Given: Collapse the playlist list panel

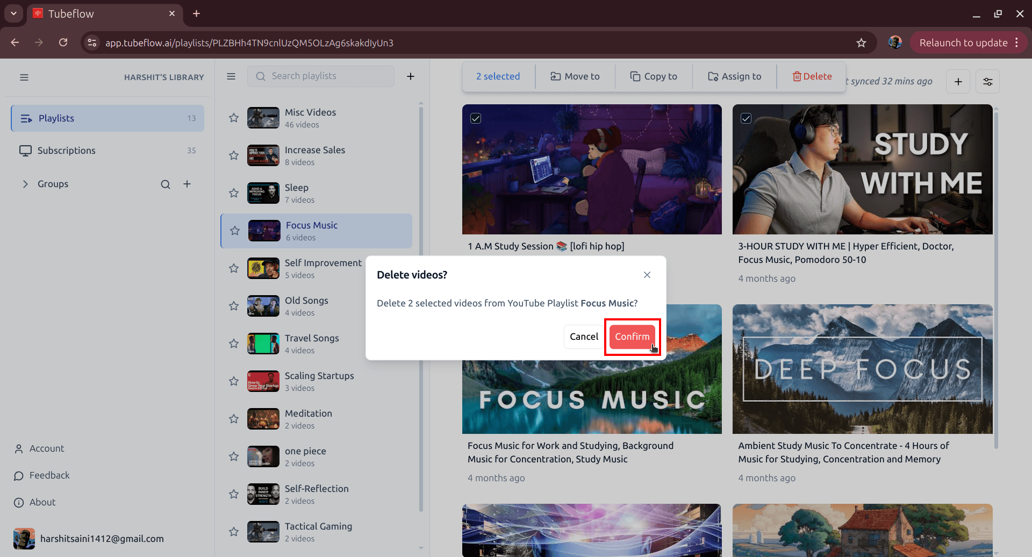Looking at the screenshot, I should pyautogui.click(x=231, y=76).
